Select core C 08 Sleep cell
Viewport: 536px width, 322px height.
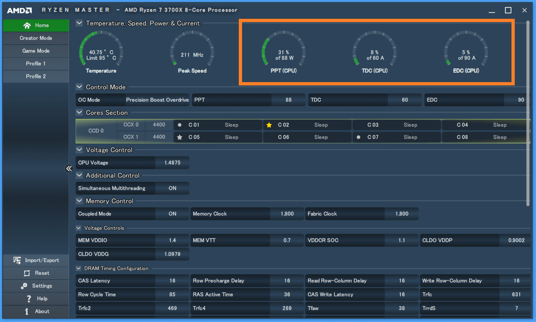point(486,137)
